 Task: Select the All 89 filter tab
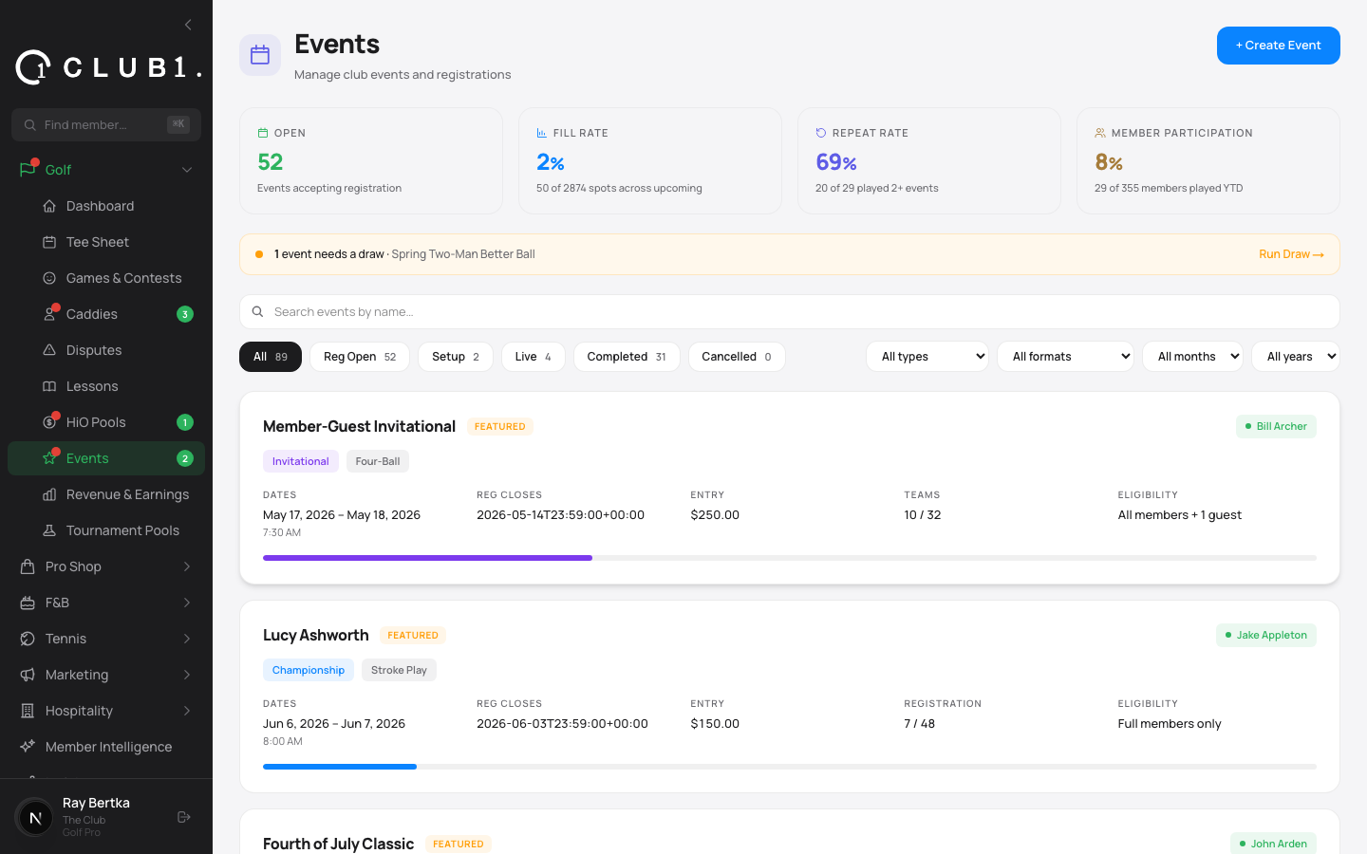[271, 357]
